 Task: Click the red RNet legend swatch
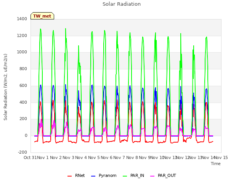[69, 176]
